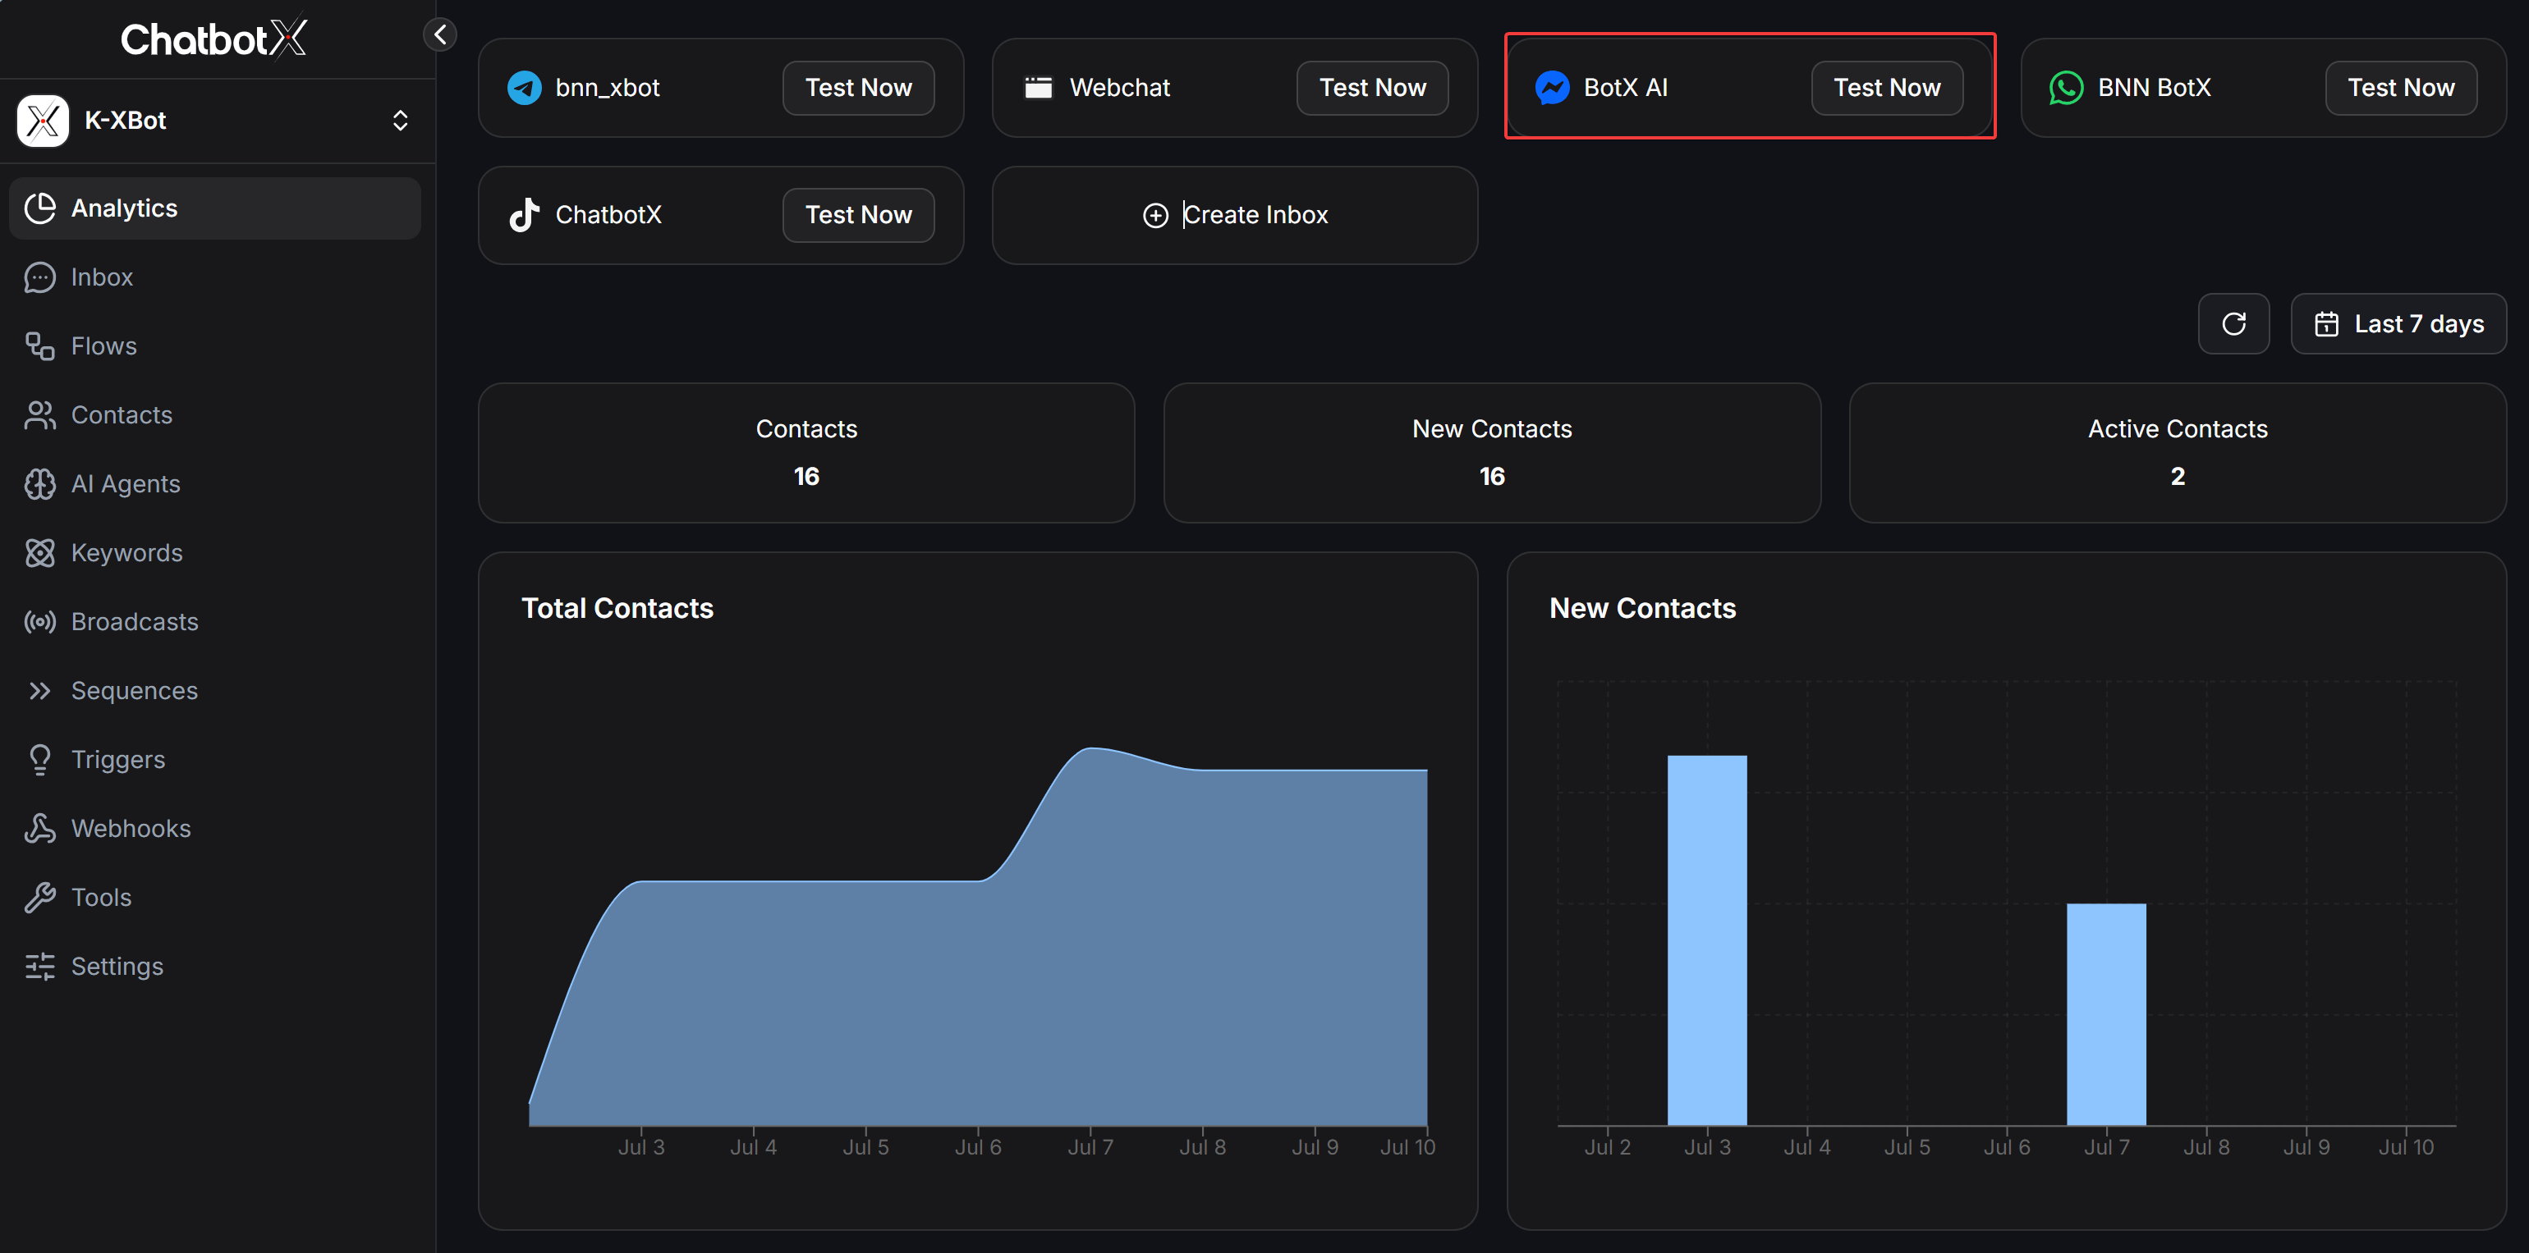Image resolution: width=2529 pixels, height=1253 pixels.
Task: Click the Total Contacts chart title
Action: [617, 608]
